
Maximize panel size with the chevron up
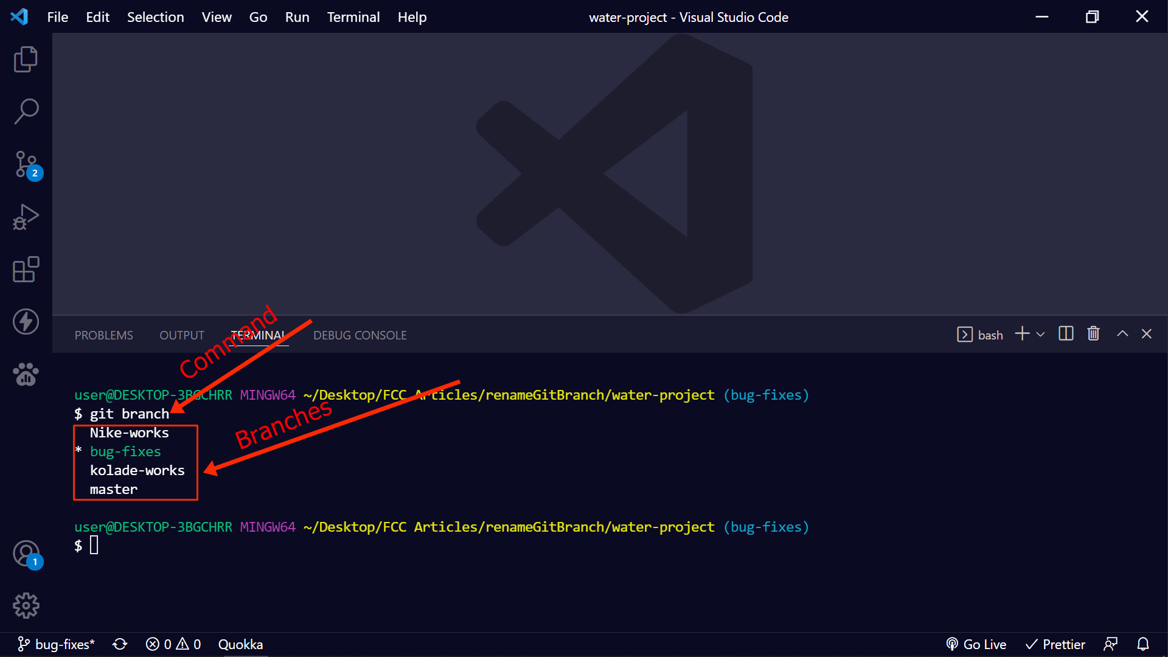coord(1122,334)
